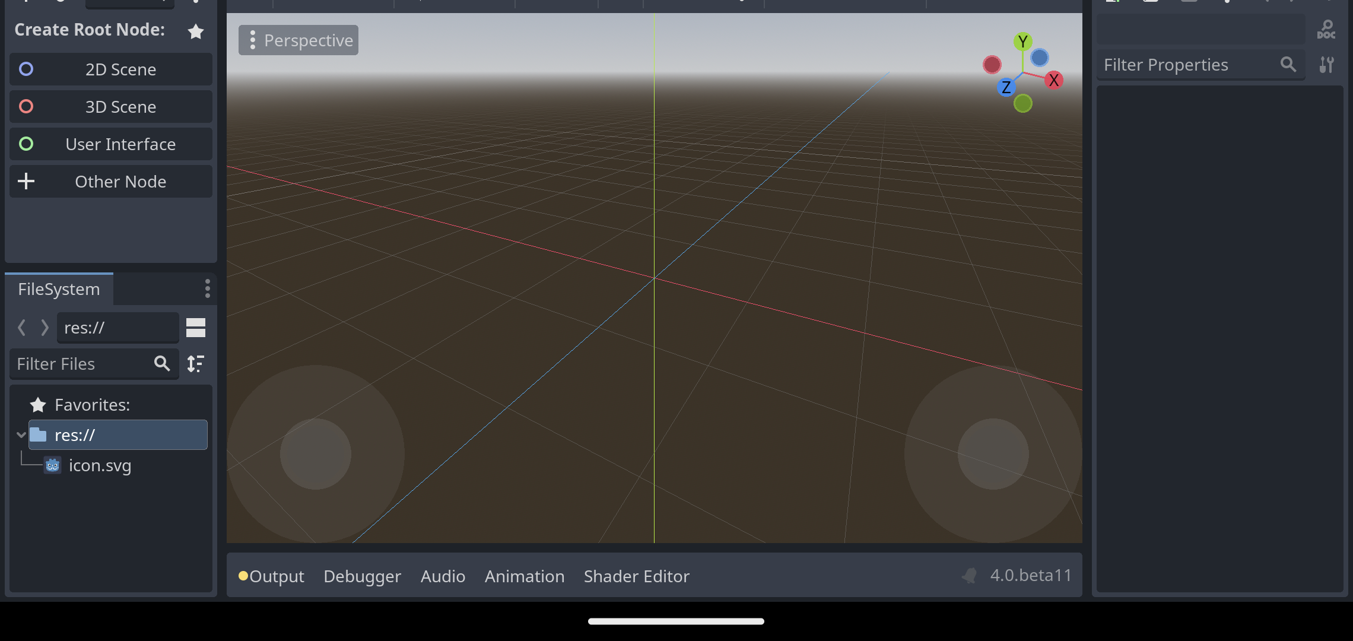The width and height of the screenshot is (1353, 641).
Task: Open the Perspective view menu
Action: click(298, 40)
